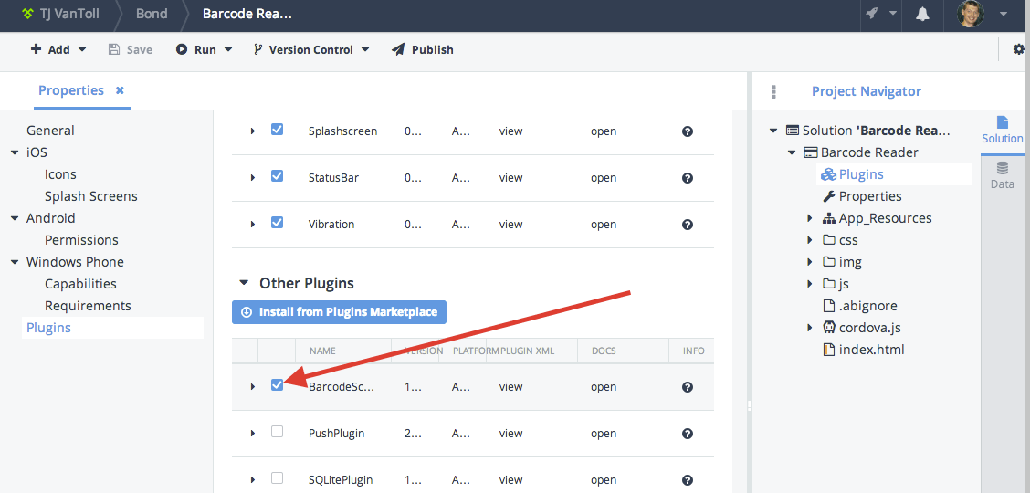Click the Publish button
Screen dimensions: 1030x493
[x=423, y=49]
